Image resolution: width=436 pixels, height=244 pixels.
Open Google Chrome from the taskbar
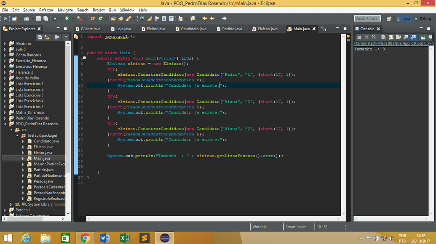coord(86,238)
